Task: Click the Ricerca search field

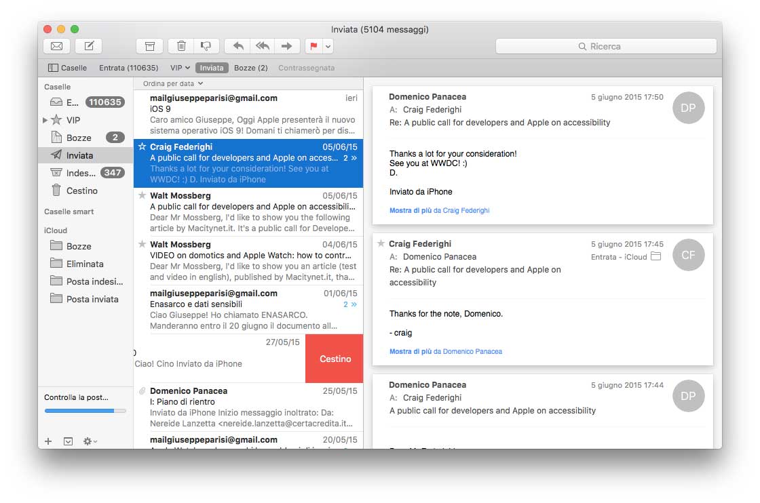Action: click(x=606, y=47)
